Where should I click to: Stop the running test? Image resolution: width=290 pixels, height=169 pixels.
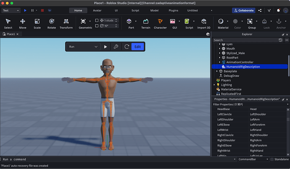click(42, 10)
